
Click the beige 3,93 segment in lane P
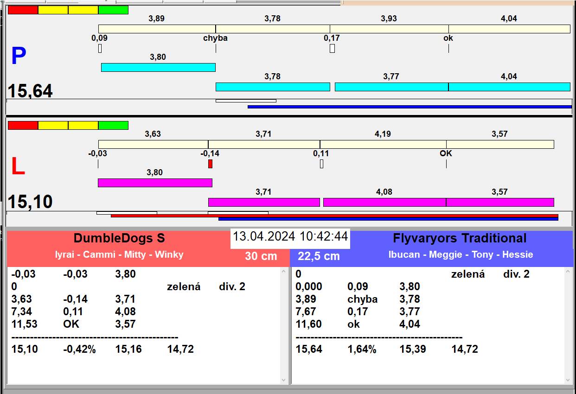(x=389, y=29)
